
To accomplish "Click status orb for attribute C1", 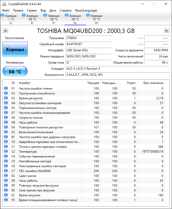I will coord(6,146).
